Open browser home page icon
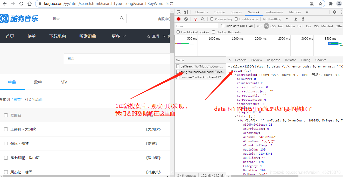343x177 pixels. (30, 4)
